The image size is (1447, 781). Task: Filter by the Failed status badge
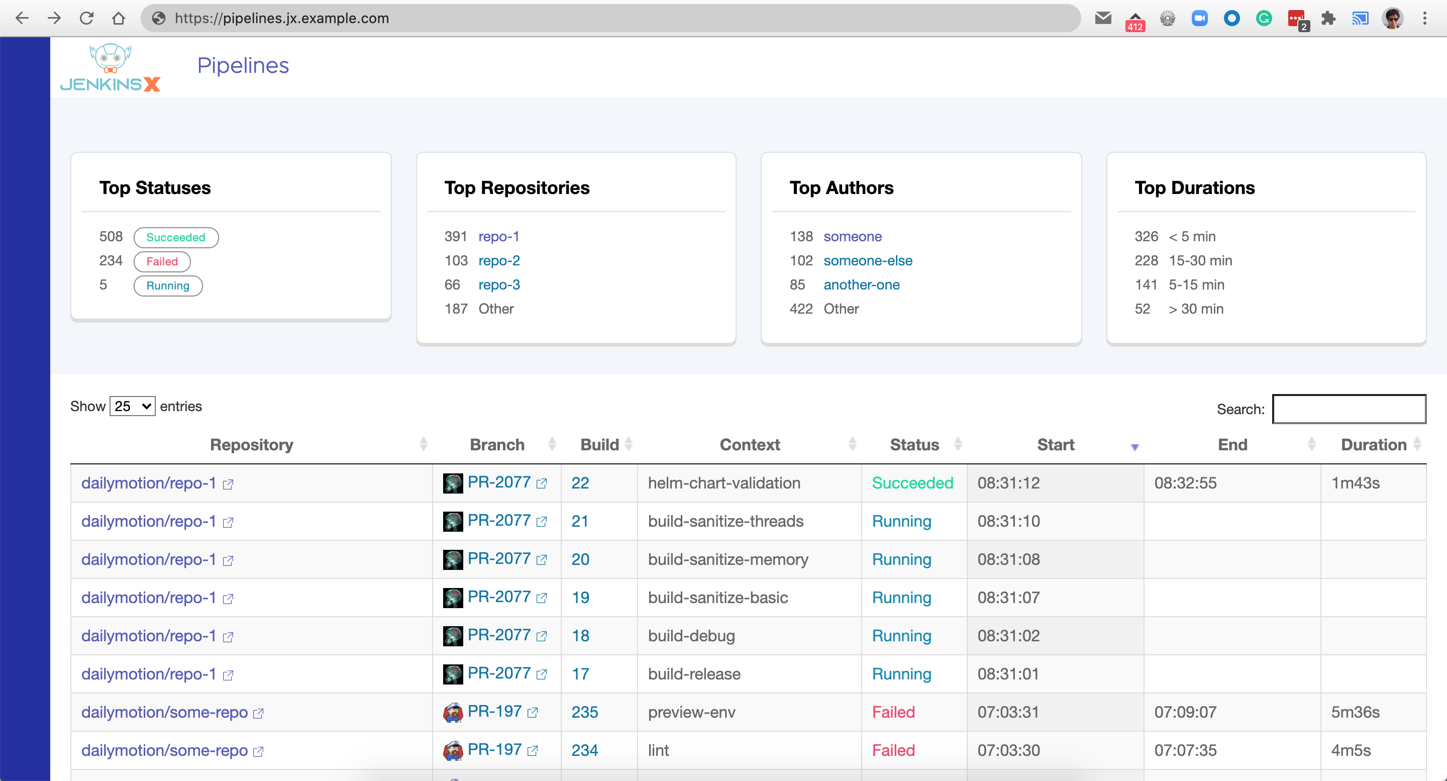[162, 261]
